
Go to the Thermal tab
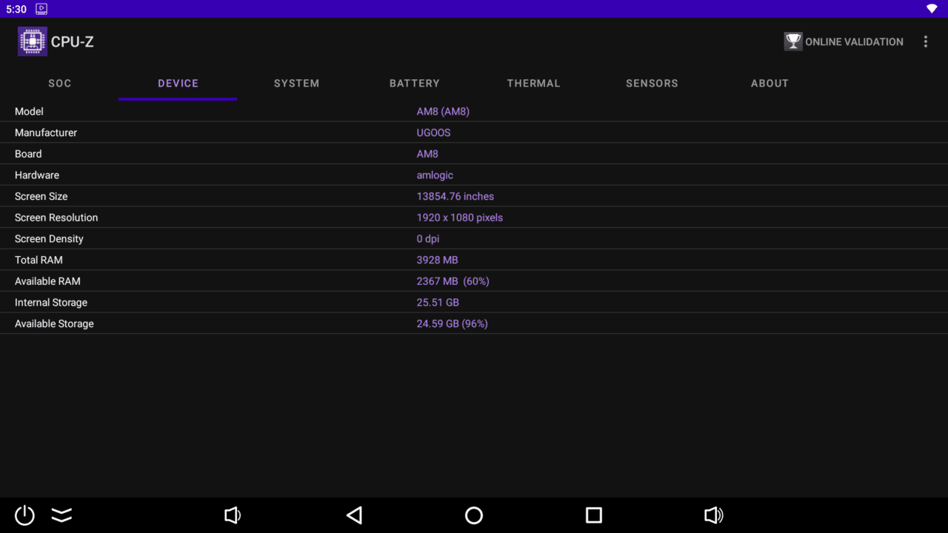(x=533, y=84)
